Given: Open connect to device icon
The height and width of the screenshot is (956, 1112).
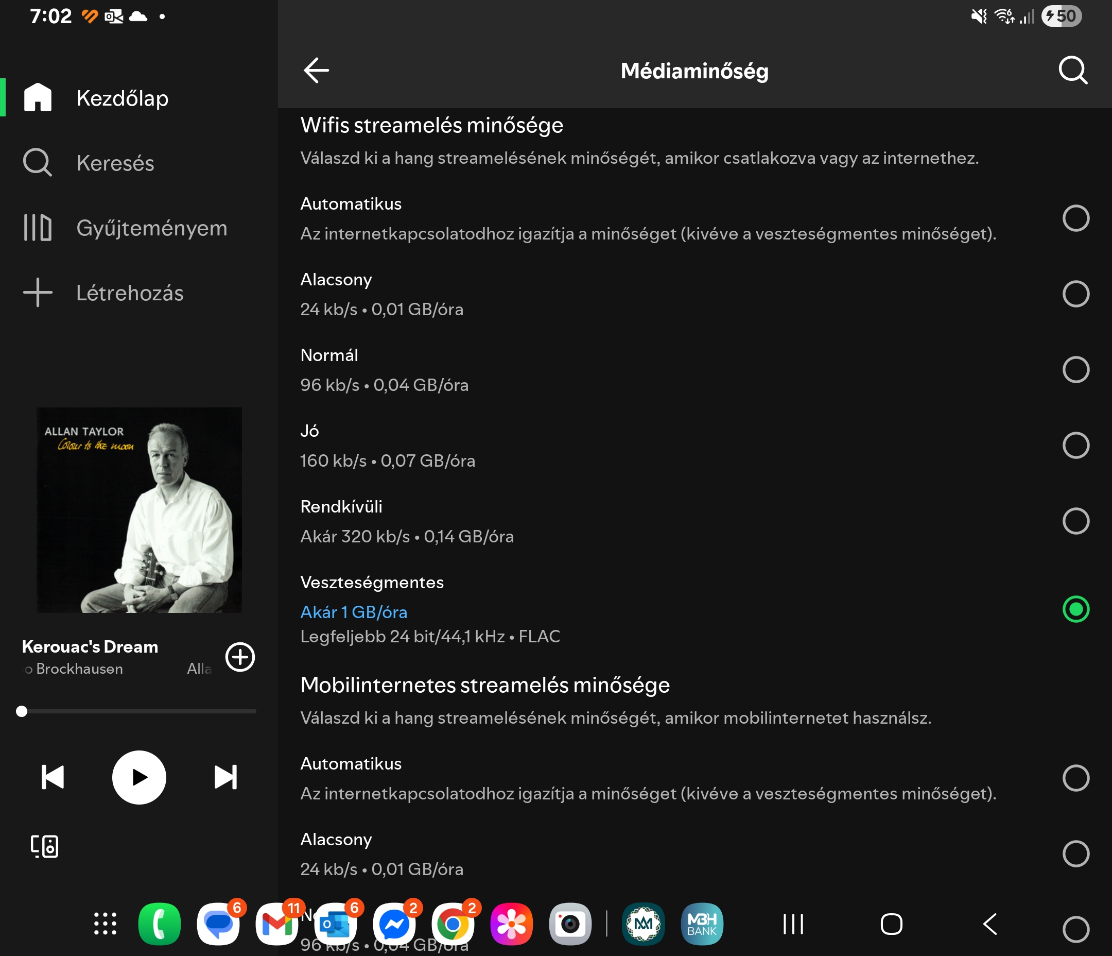Looking at the screenshot, I should [45, 846].
